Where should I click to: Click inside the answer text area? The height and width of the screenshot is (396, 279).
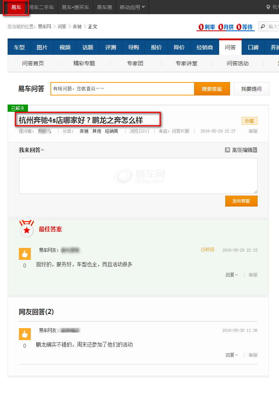pos(138,176)
